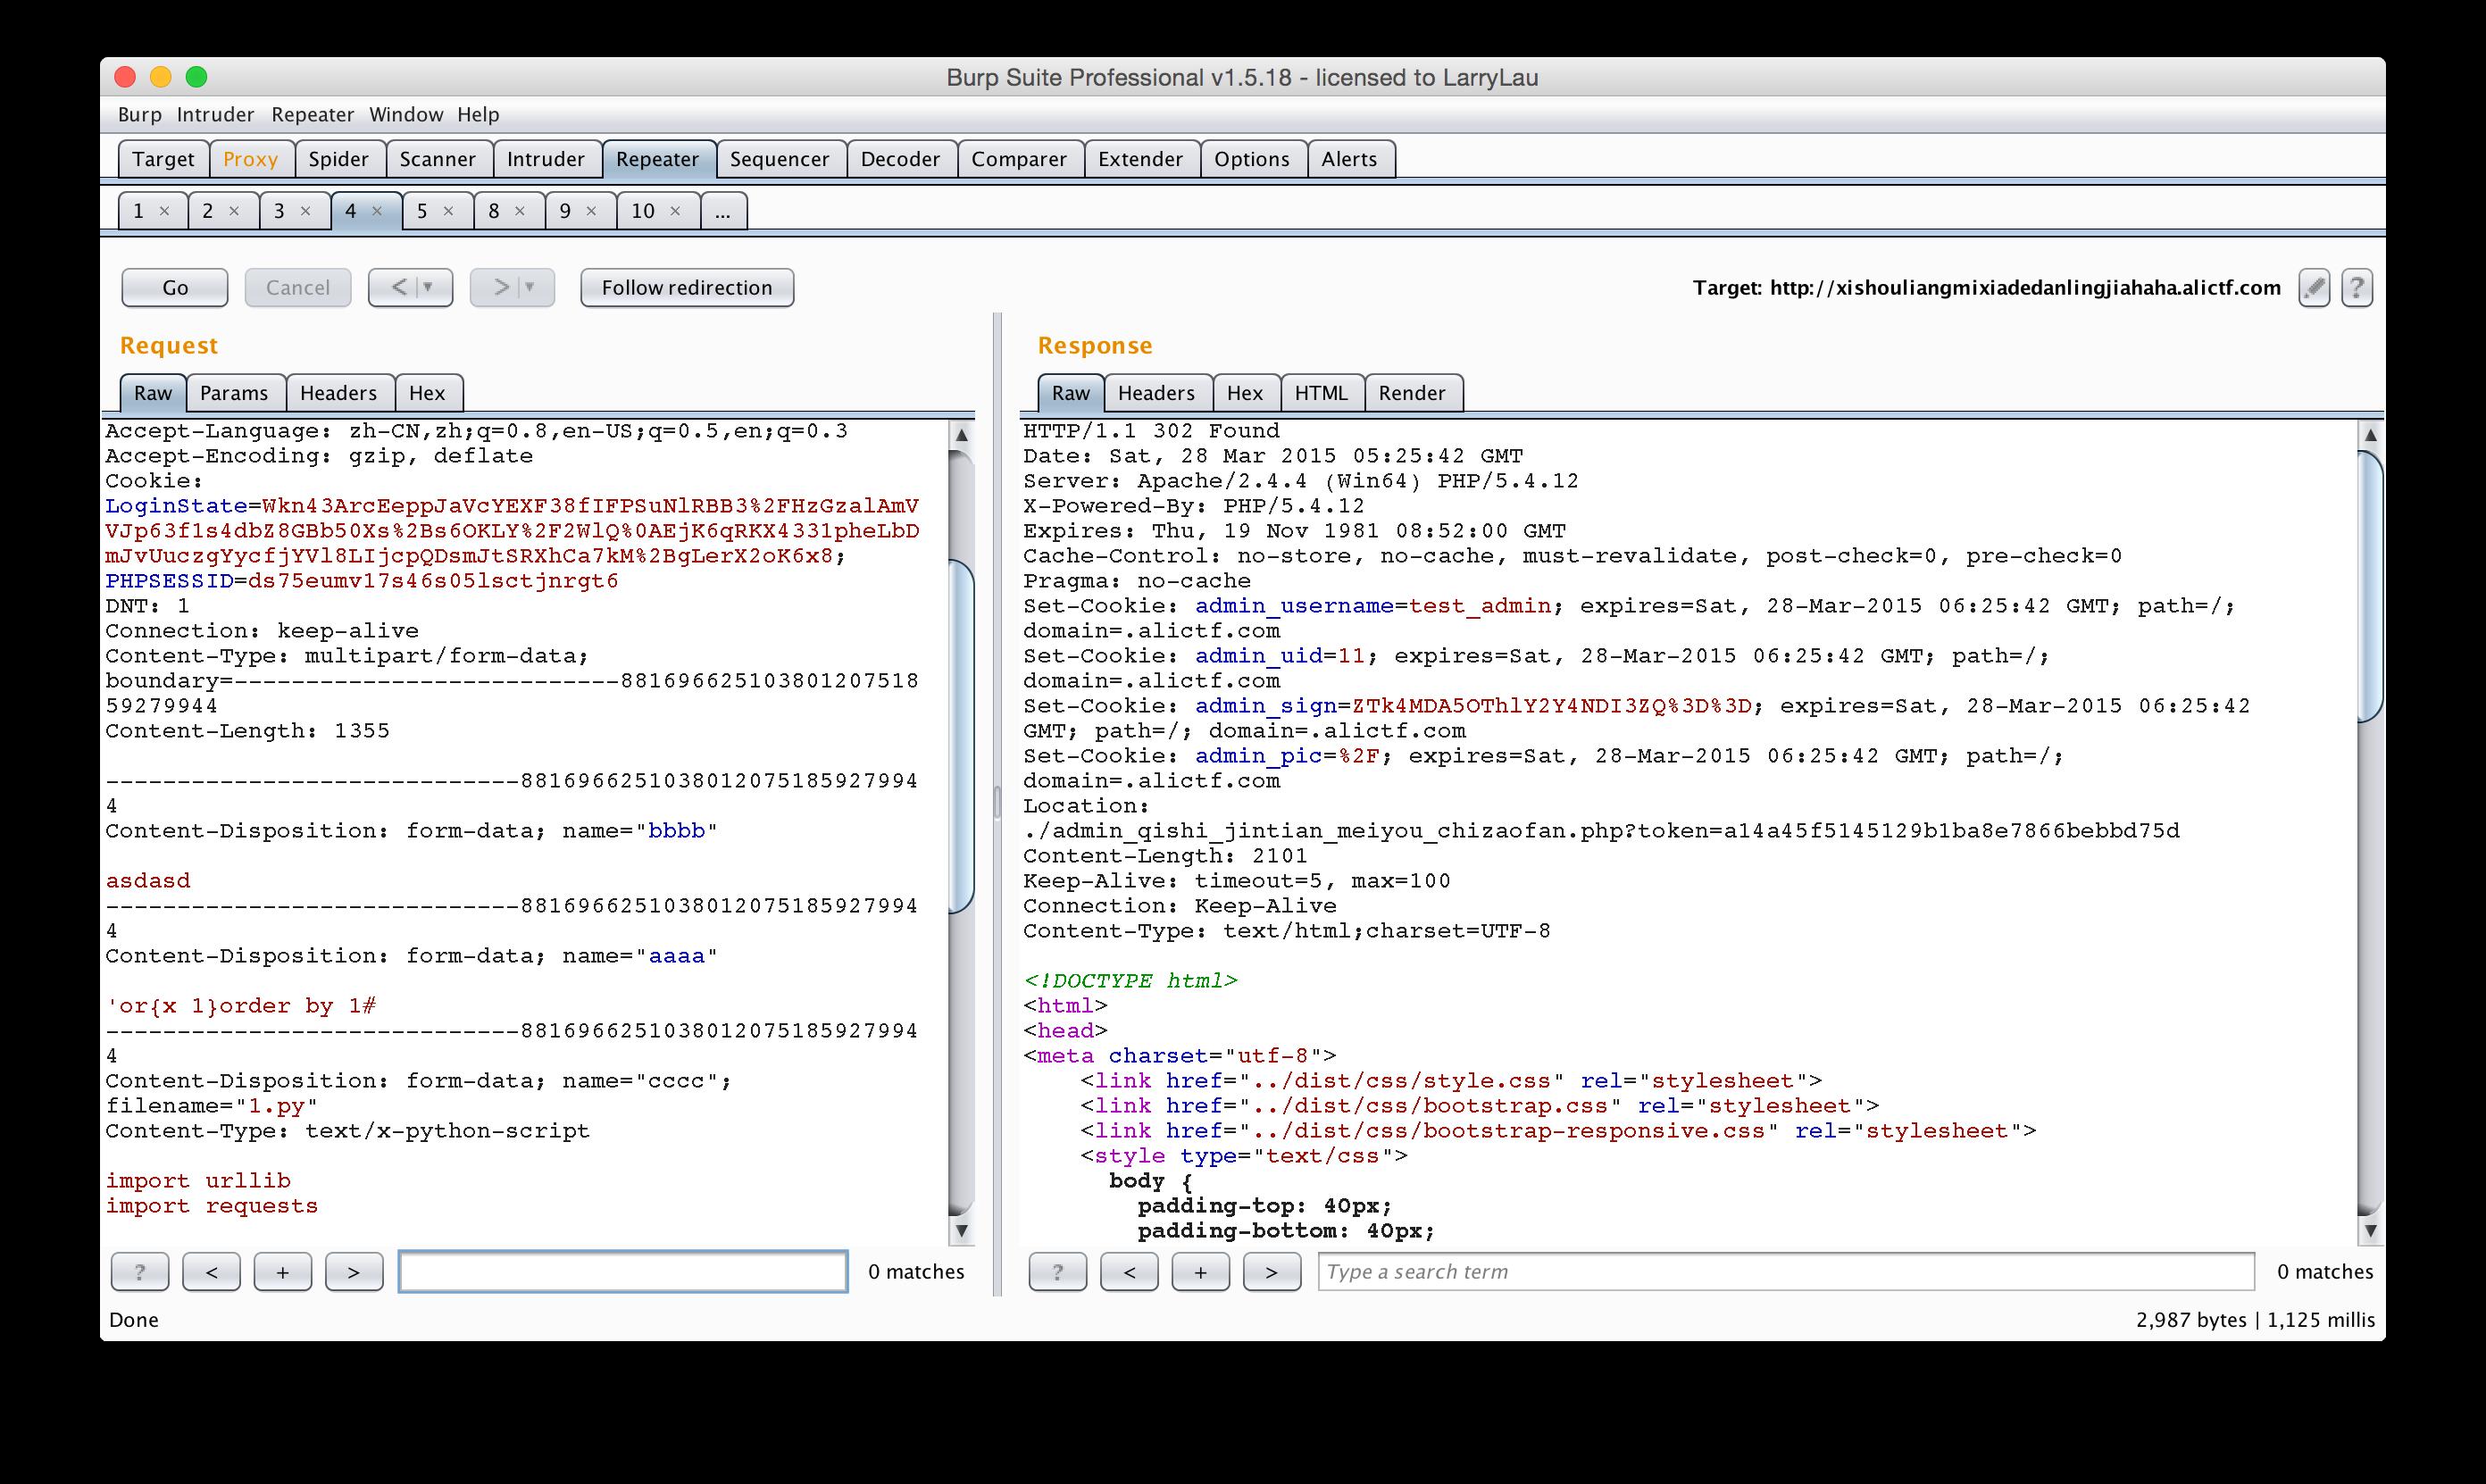Show response in Render view
This screenshot has height=1484, width=2486.
pyautogui.click(x=1411, y=393)
